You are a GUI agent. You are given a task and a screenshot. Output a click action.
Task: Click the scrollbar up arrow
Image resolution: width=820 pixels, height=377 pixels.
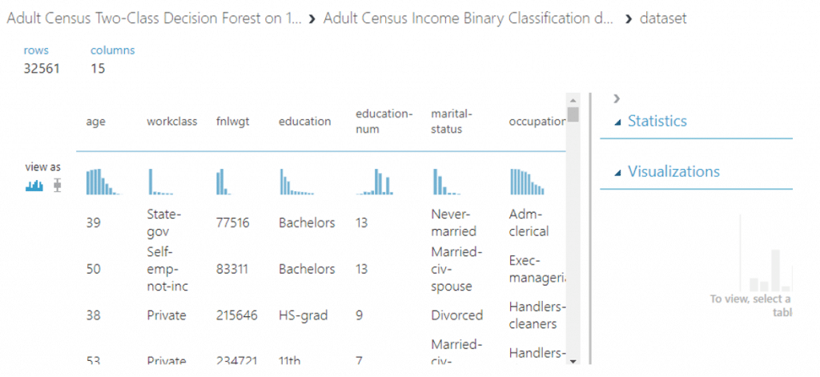(x=573, y=100)
